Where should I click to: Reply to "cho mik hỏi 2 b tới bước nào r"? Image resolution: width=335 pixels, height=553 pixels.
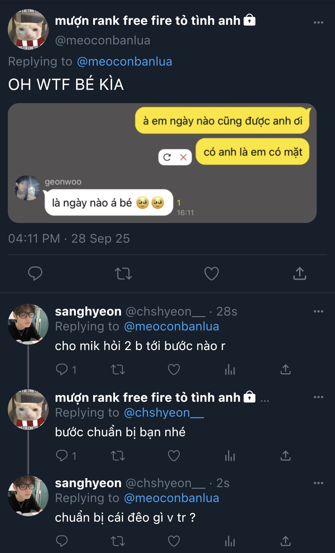pyautogui.click(x=62, y=369)
